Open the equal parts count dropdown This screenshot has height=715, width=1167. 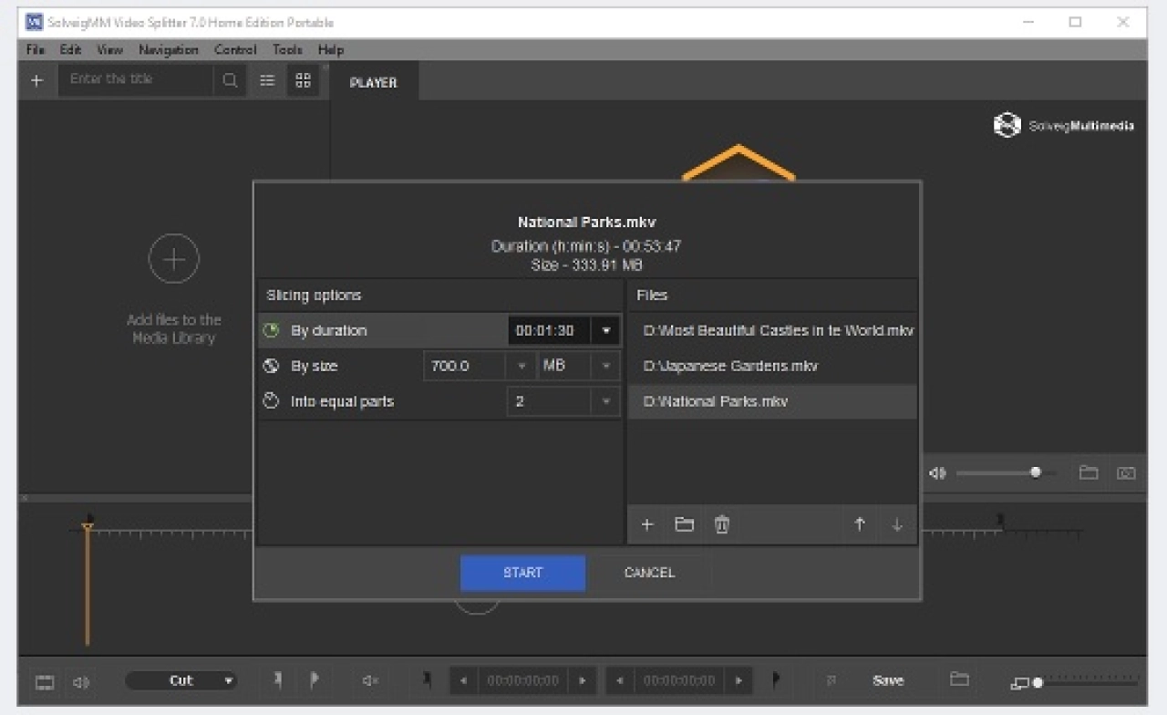click(605, 401)
